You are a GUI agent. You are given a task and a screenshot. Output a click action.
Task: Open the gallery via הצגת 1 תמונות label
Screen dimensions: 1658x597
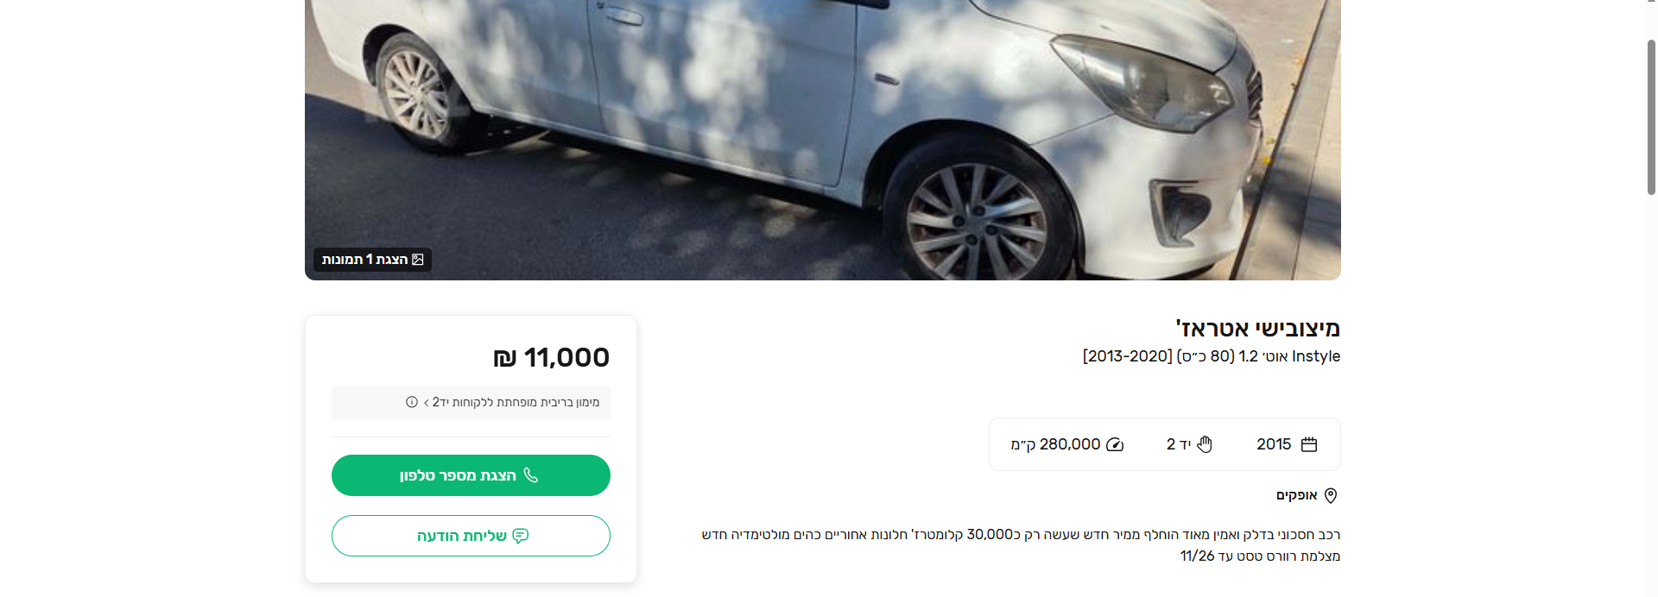(364, 260)
